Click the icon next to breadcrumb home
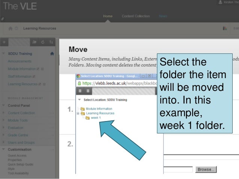The width and height of the screenshot is (239, 179). click(16, 28)
